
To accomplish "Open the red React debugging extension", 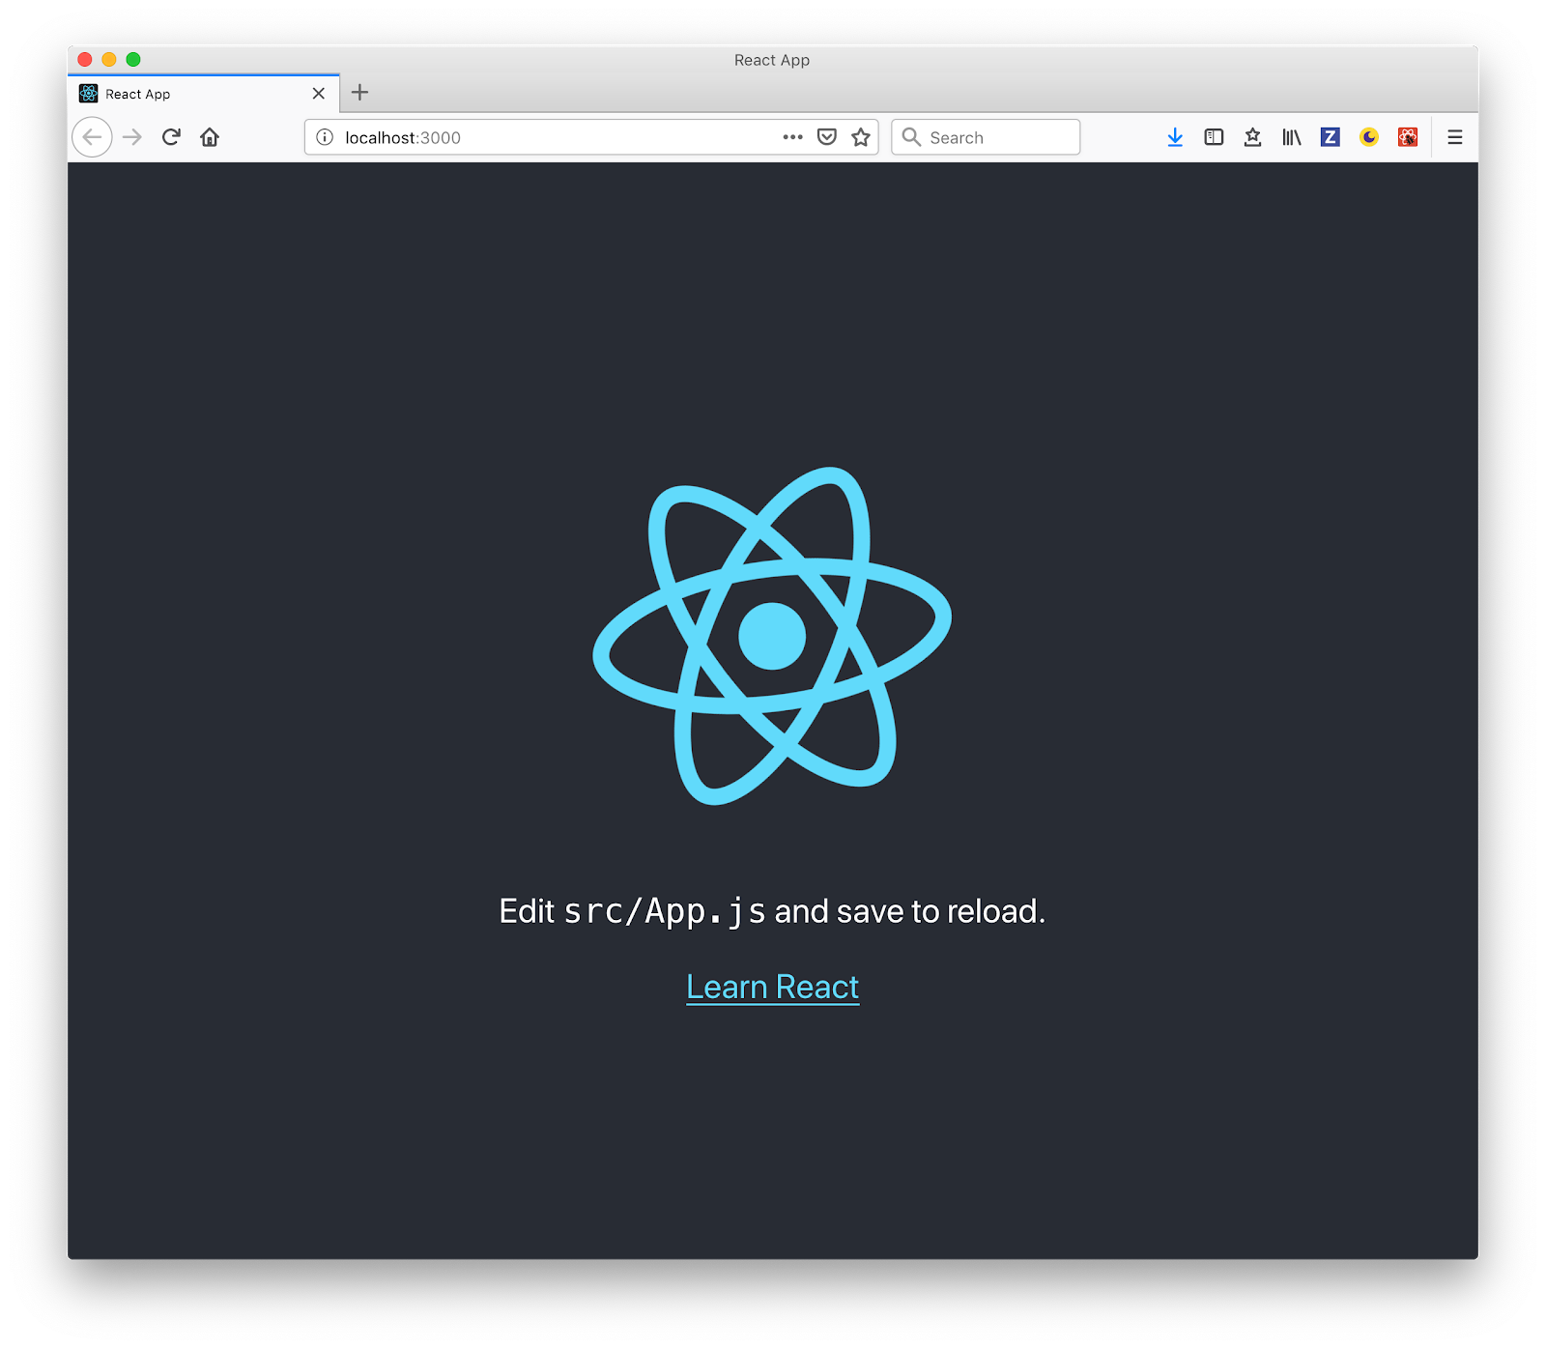I will pos(1408,137).
